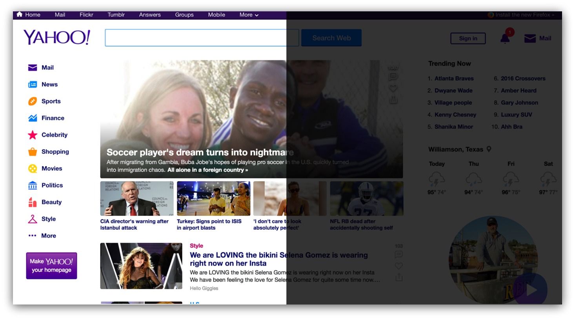Click the Home house icon in top bar
This screenshot has width=575, height=319.
(x=19, y=14)
